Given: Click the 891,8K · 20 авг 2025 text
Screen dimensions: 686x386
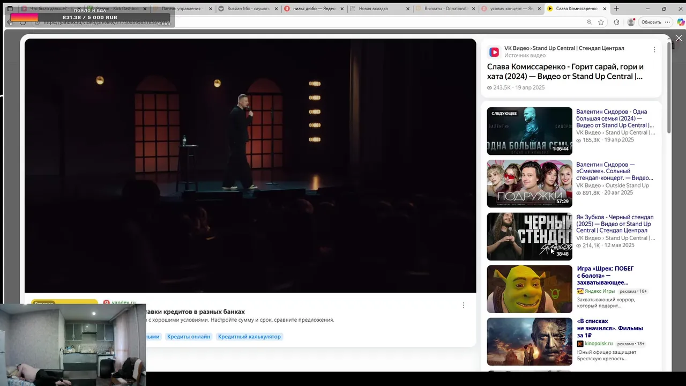Looking at the screenshot, I should tap(608, 193).
